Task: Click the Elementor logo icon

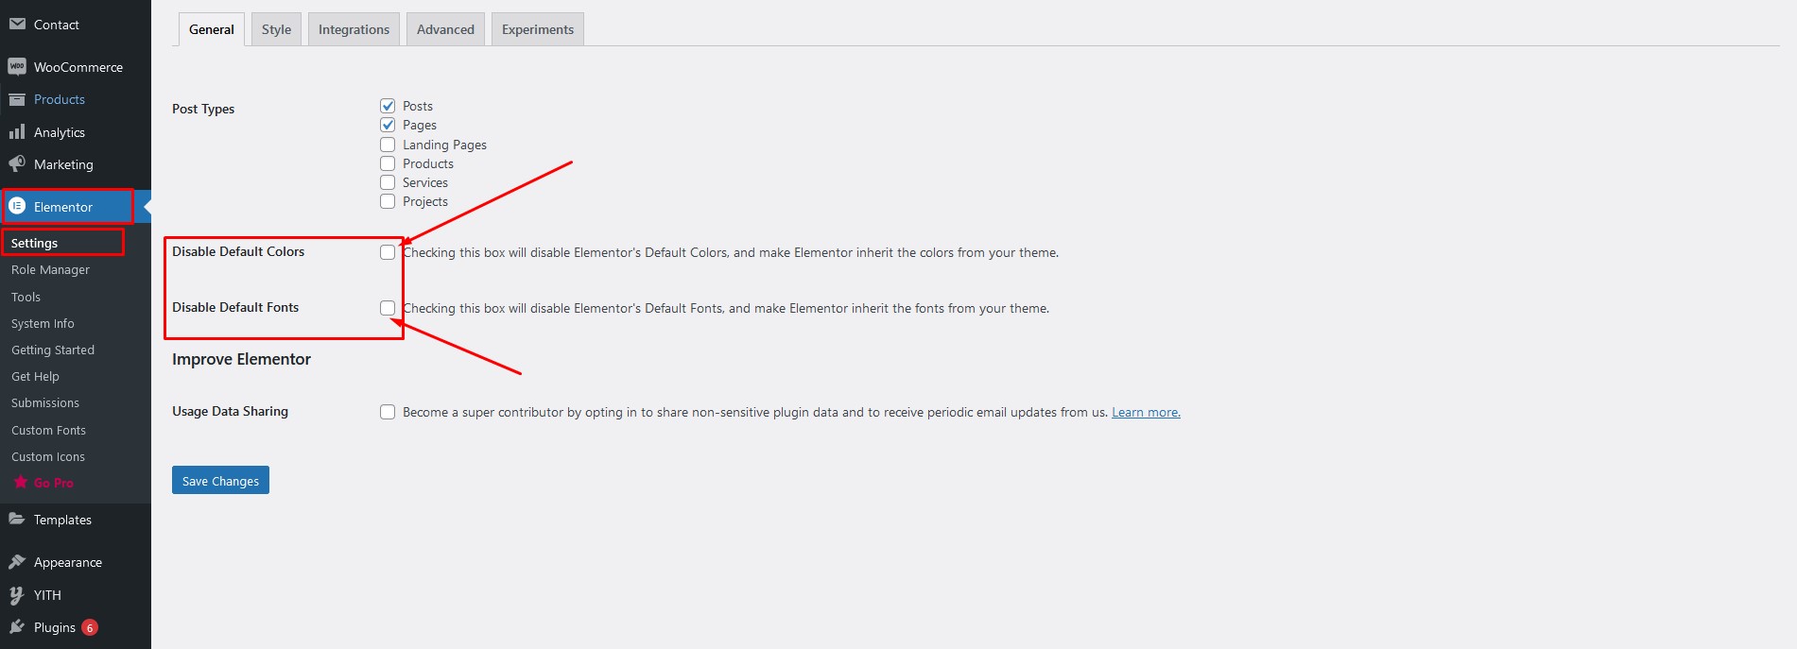Action: point(17,207)
